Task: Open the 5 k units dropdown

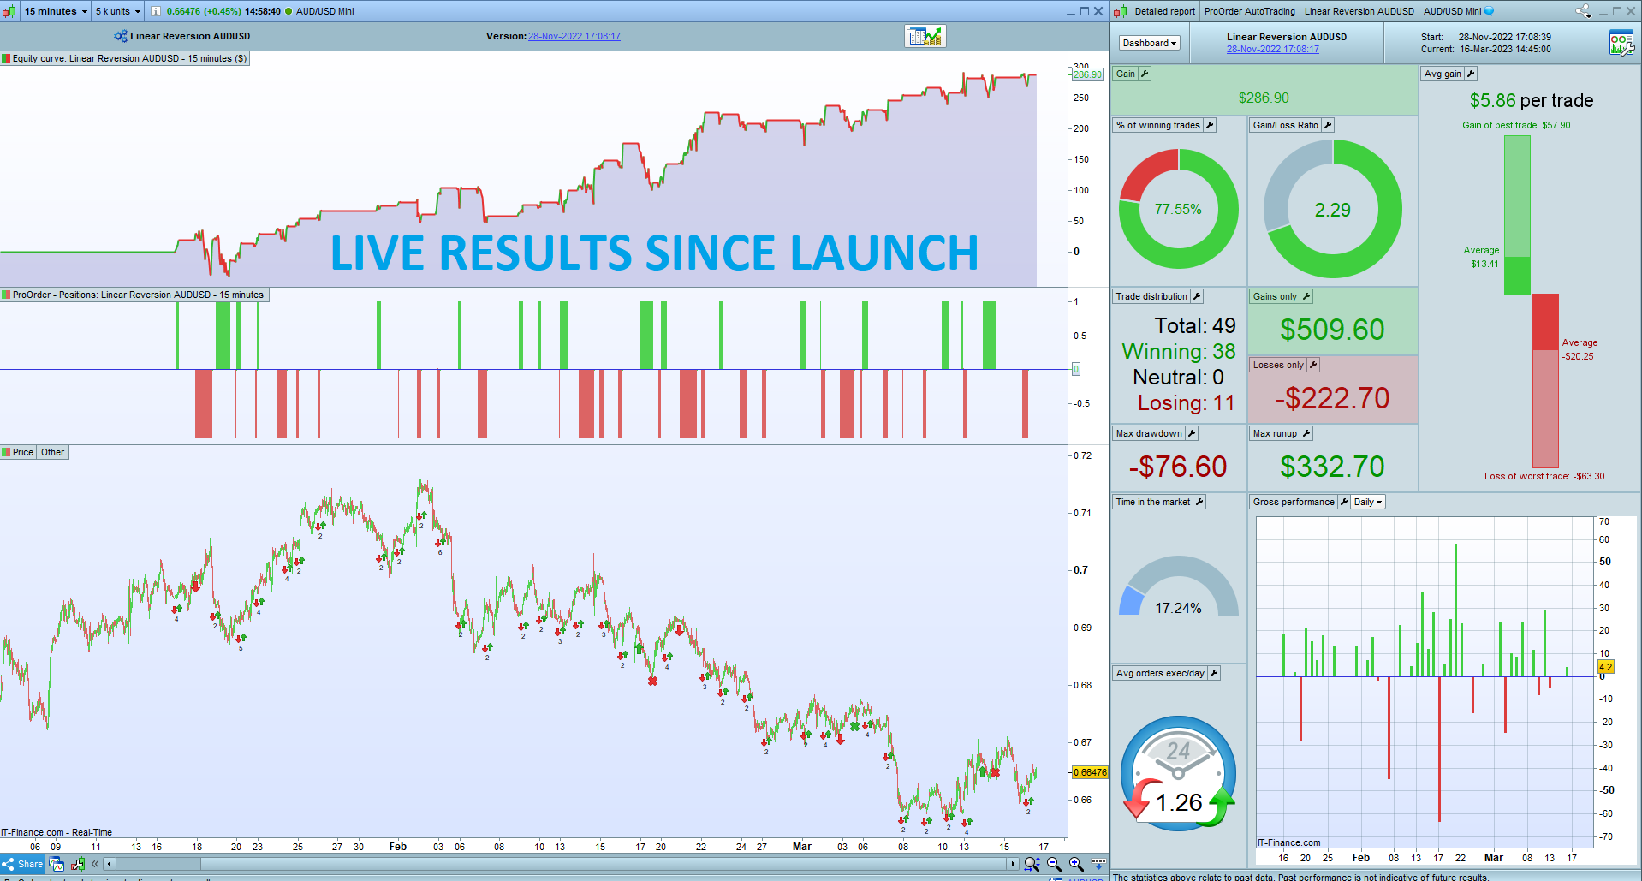Action: 118,11
